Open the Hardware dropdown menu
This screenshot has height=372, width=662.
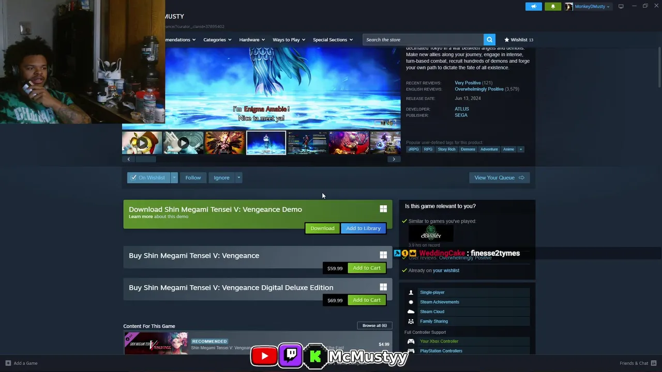point(252,40)
